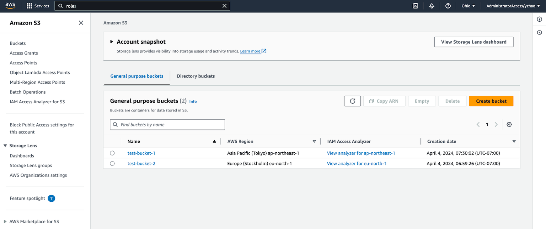Click the Copy ARN button

384,101
